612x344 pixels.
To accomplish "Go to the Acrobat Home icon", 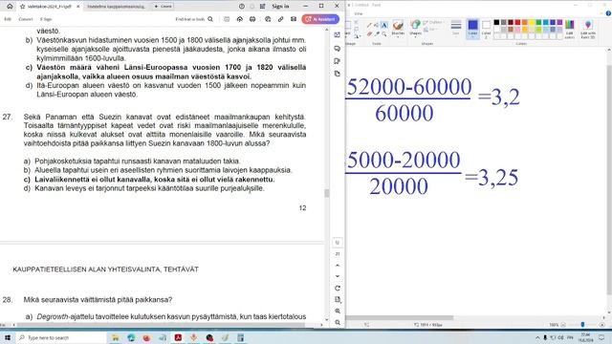I will click(10, 7).
